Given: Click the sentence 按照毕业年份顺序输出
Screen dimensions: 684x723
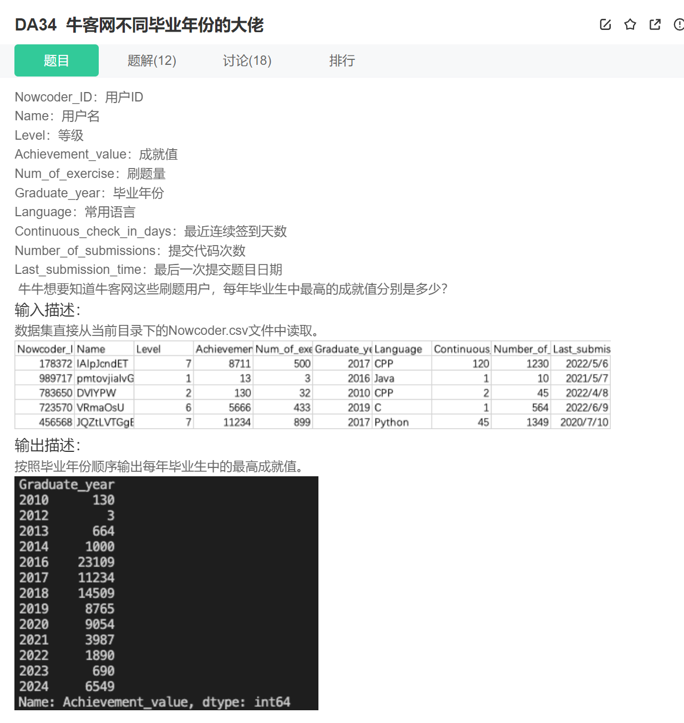Looking at the screenshot, I should coord(160,466).
